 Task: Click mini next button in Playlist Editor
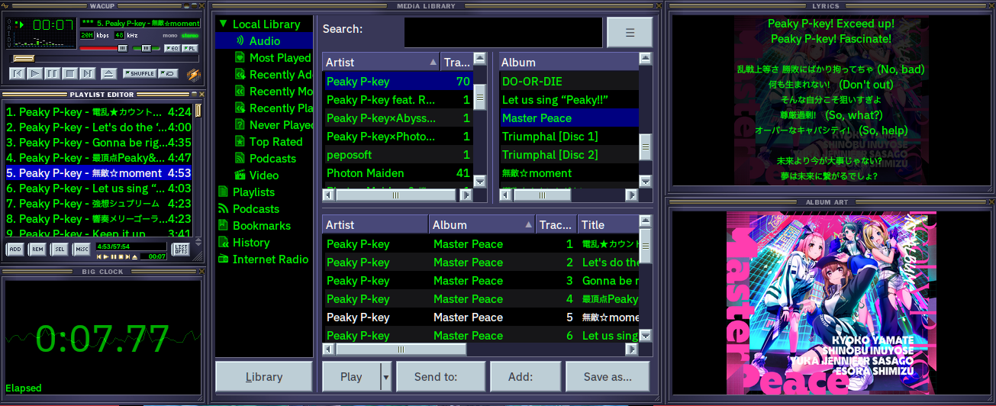(127, 256)
